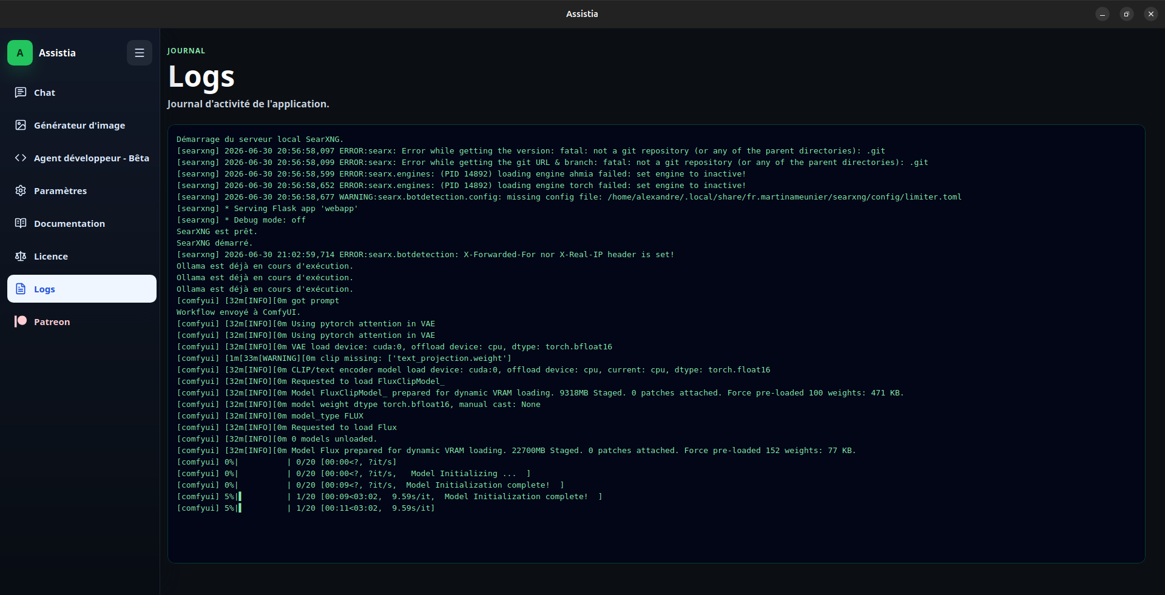Click the "model_type FLUX" log line

click(x=270, y=416)
